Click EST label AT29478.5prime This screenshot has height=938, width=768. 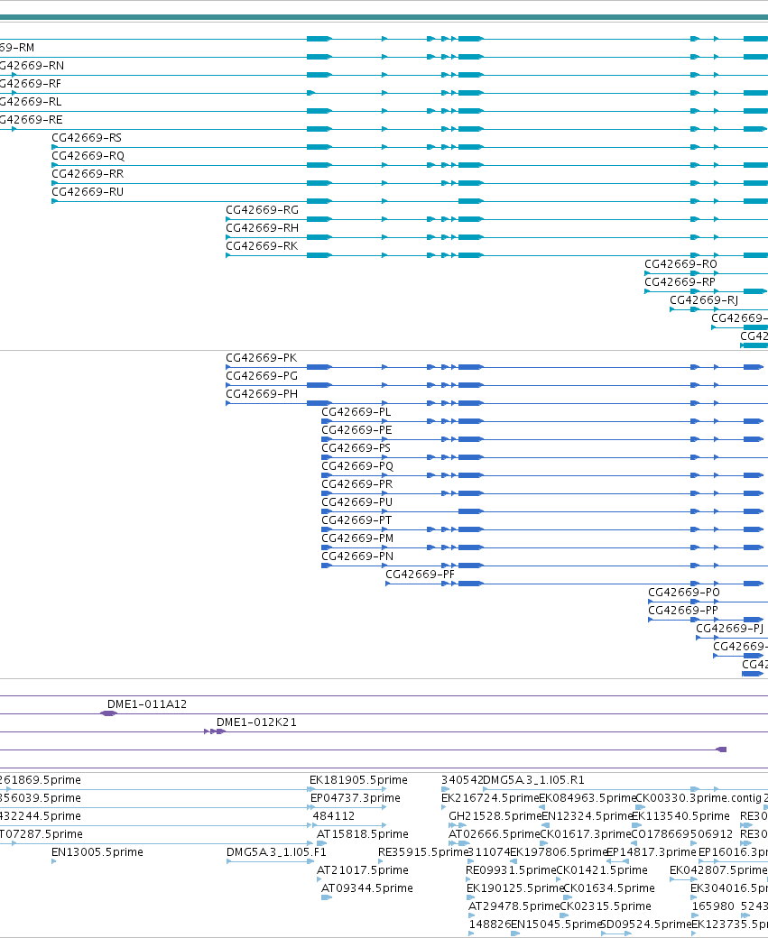(x=514, y=906)
